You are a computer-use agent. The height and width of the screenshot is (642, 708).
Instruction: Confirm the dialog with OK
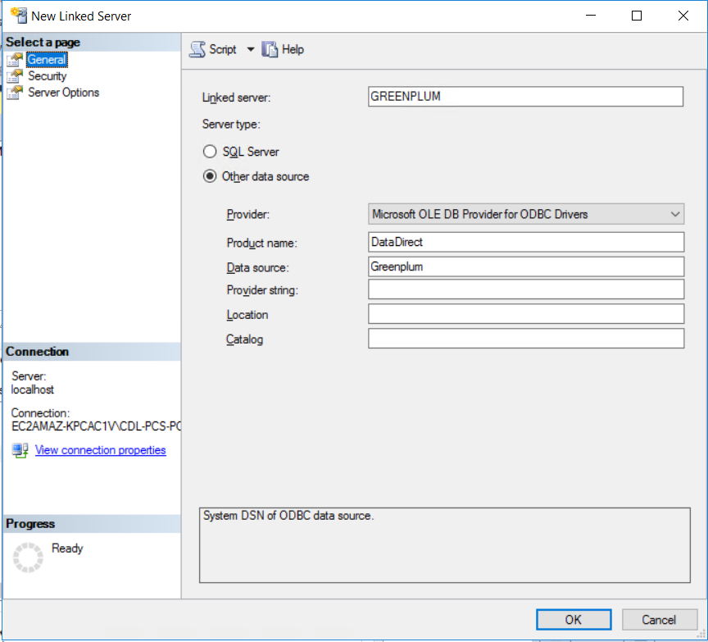pyautogui.click(x=574, y=619)
